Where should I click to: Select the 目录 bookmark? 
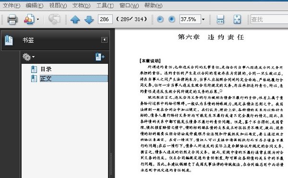pos(46,69)
